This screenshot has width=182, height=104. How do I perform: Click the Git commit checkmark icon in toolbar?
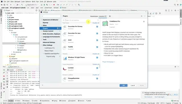tap(64, 5)
